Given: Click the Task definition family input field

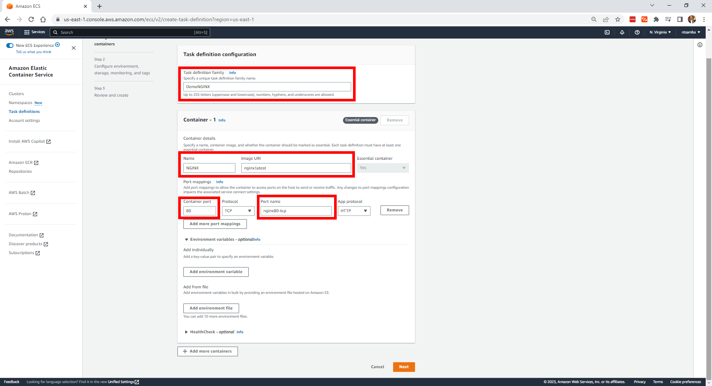Looking at the screenshot, I should [x=267, y=87].
